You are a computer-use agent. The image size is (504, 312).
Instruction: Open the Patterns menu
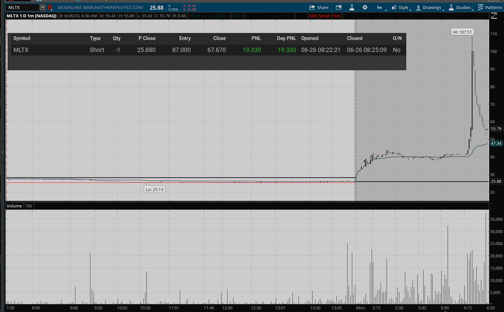(x=490, y=7)
